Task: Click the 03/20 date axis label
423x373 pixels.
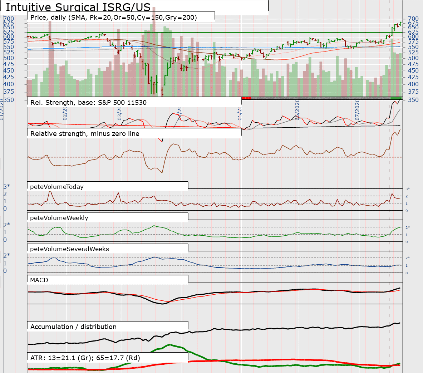Action: [x=119, y=113]
